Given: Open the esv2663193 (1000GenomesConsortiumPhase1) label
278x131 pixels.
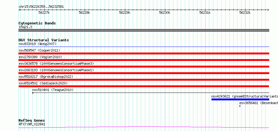Looking at the screenshot, I should click(56, 70).
